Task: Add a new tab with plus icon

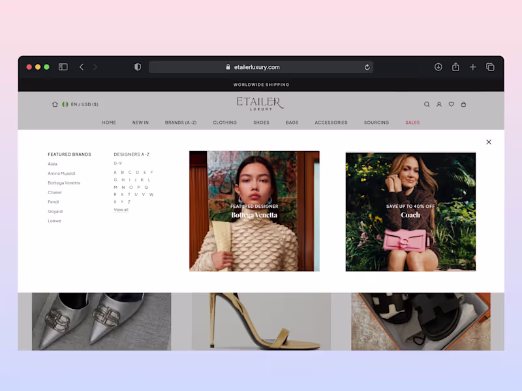Action: [472, 67]
